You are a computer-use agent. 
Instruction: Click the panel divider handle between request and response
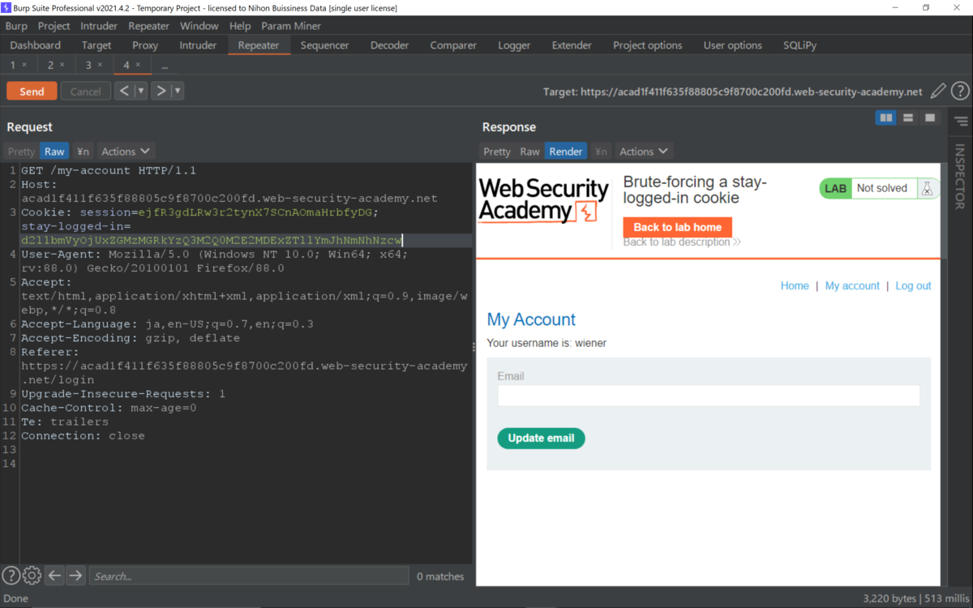[x=474, y=347]
